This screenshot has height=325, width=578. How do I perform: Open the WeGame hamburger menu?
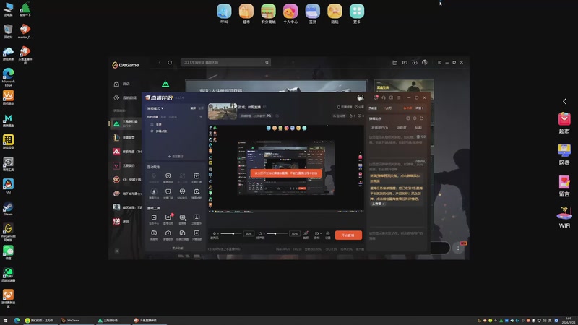[x=439, y=63]
